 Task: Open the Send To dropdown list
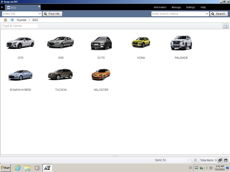(188, 160)
